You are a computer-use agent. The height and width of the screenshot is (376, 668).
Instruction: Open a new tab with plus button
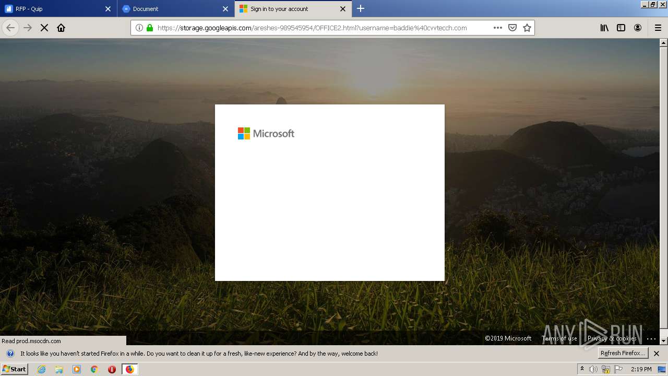[361, 9]
